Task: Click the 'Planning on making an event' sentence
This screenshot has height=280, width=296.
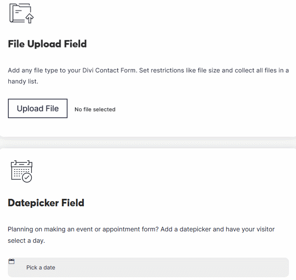Action: (x=83, y=229)
